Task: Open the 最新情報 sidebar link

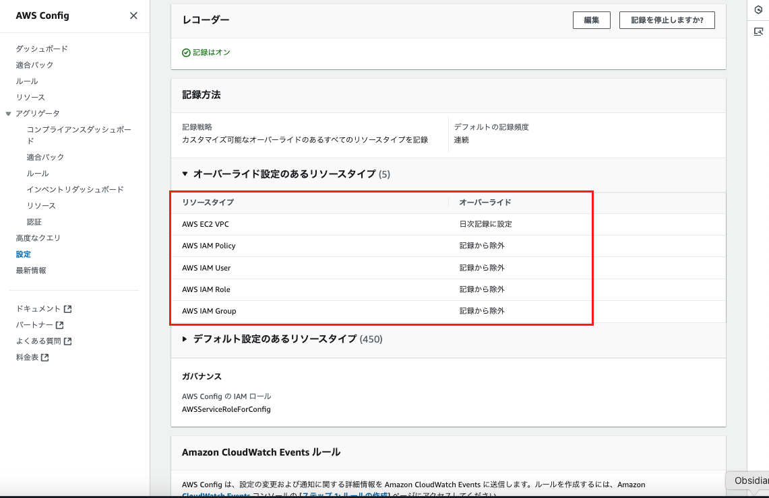Action: [31, 270]
